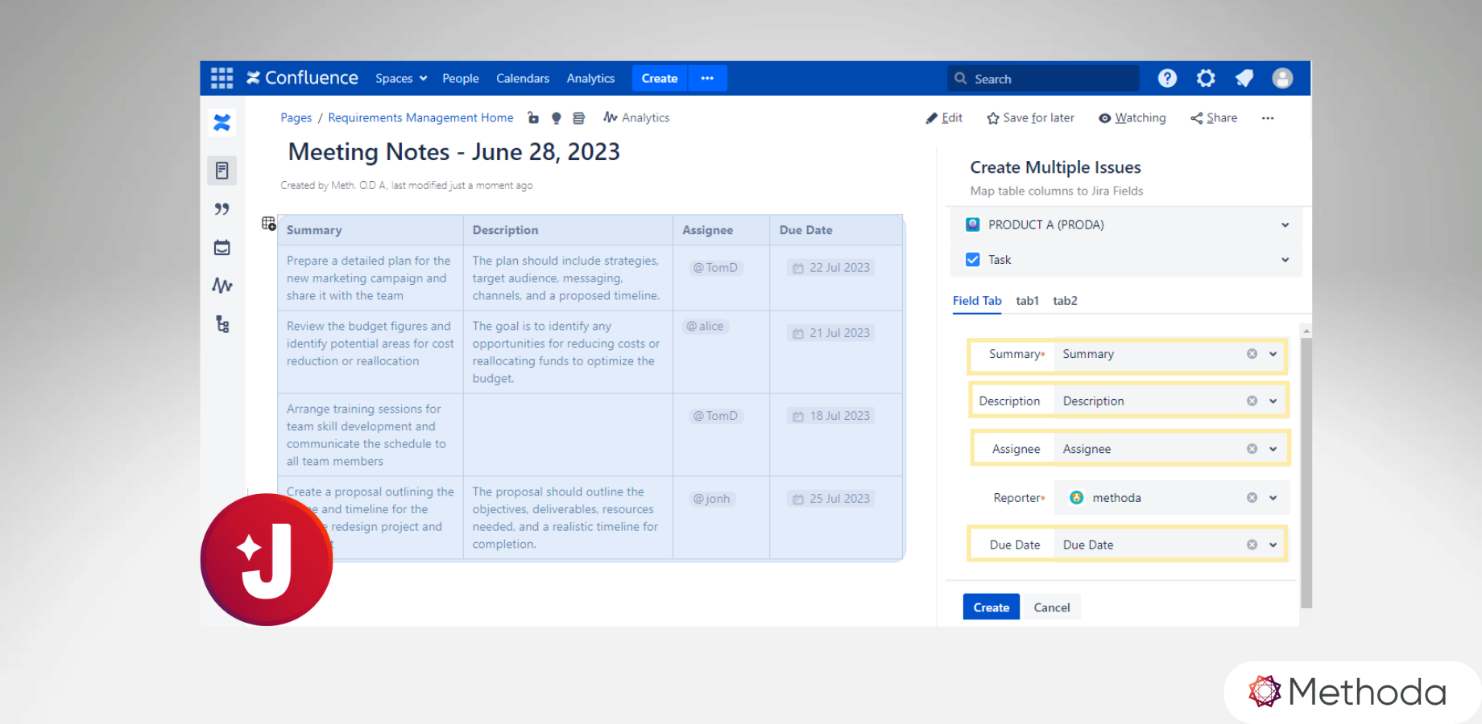Open page tree icon in sidebar
The image size is (1482, 724).
pos(222,324)
